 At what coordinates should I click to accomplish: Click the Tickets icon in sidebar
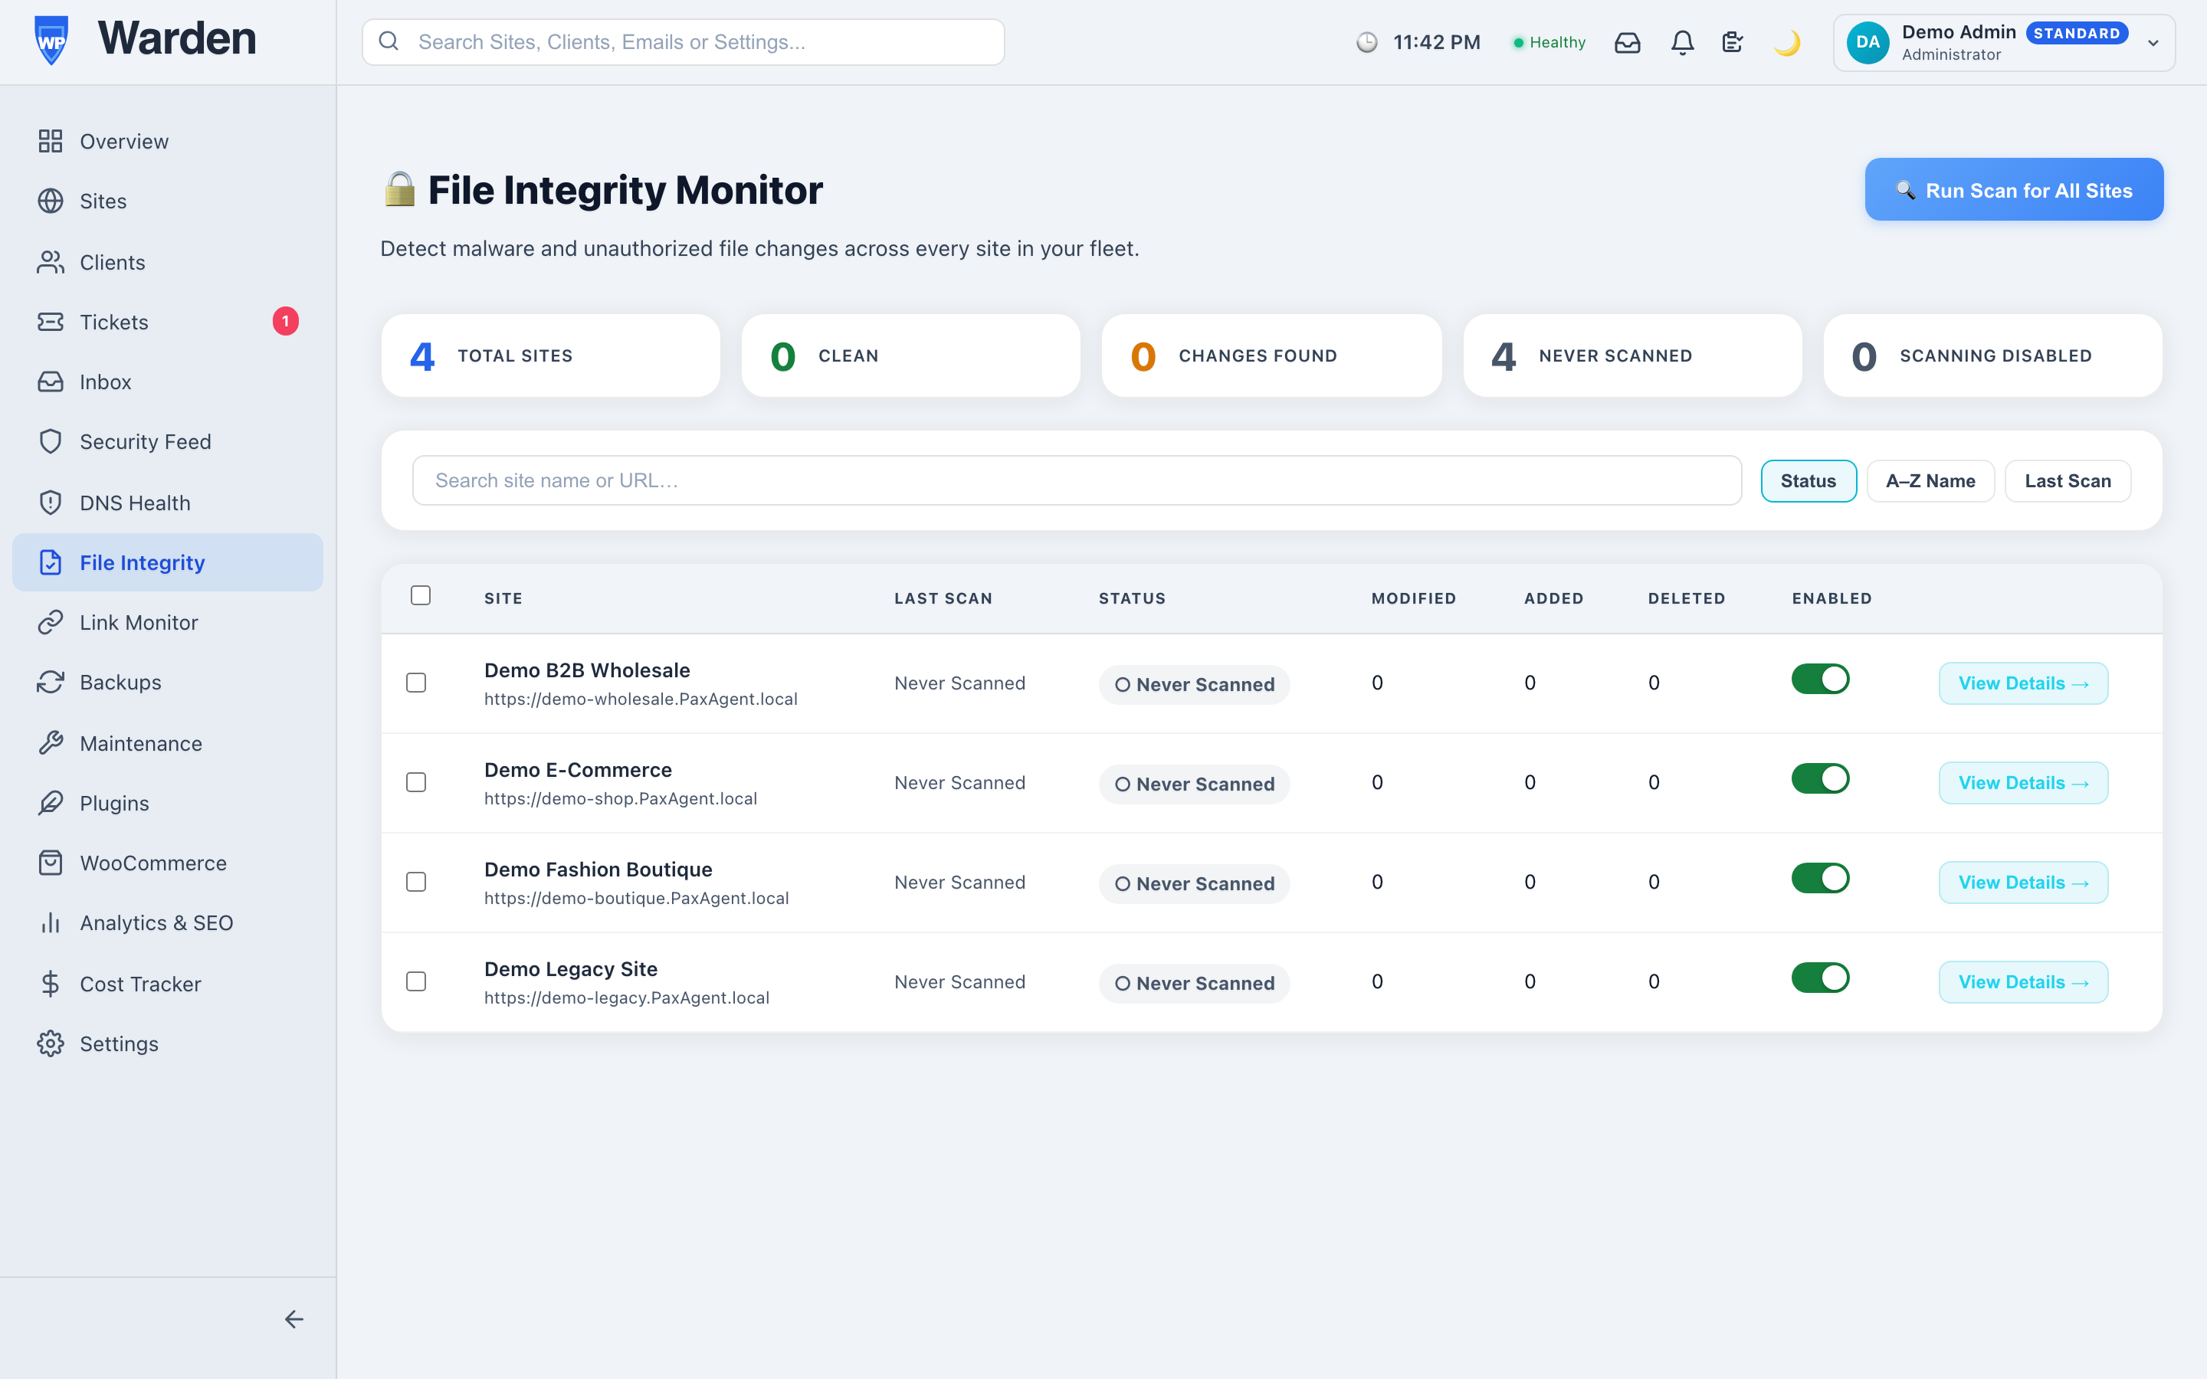pos(50,322)
